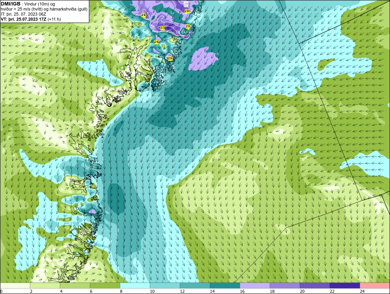The width and height of the screenshot is (390, 294).
Task: Click the legend scale value 10
Action: pyautogui.click(x=152, y=291)
